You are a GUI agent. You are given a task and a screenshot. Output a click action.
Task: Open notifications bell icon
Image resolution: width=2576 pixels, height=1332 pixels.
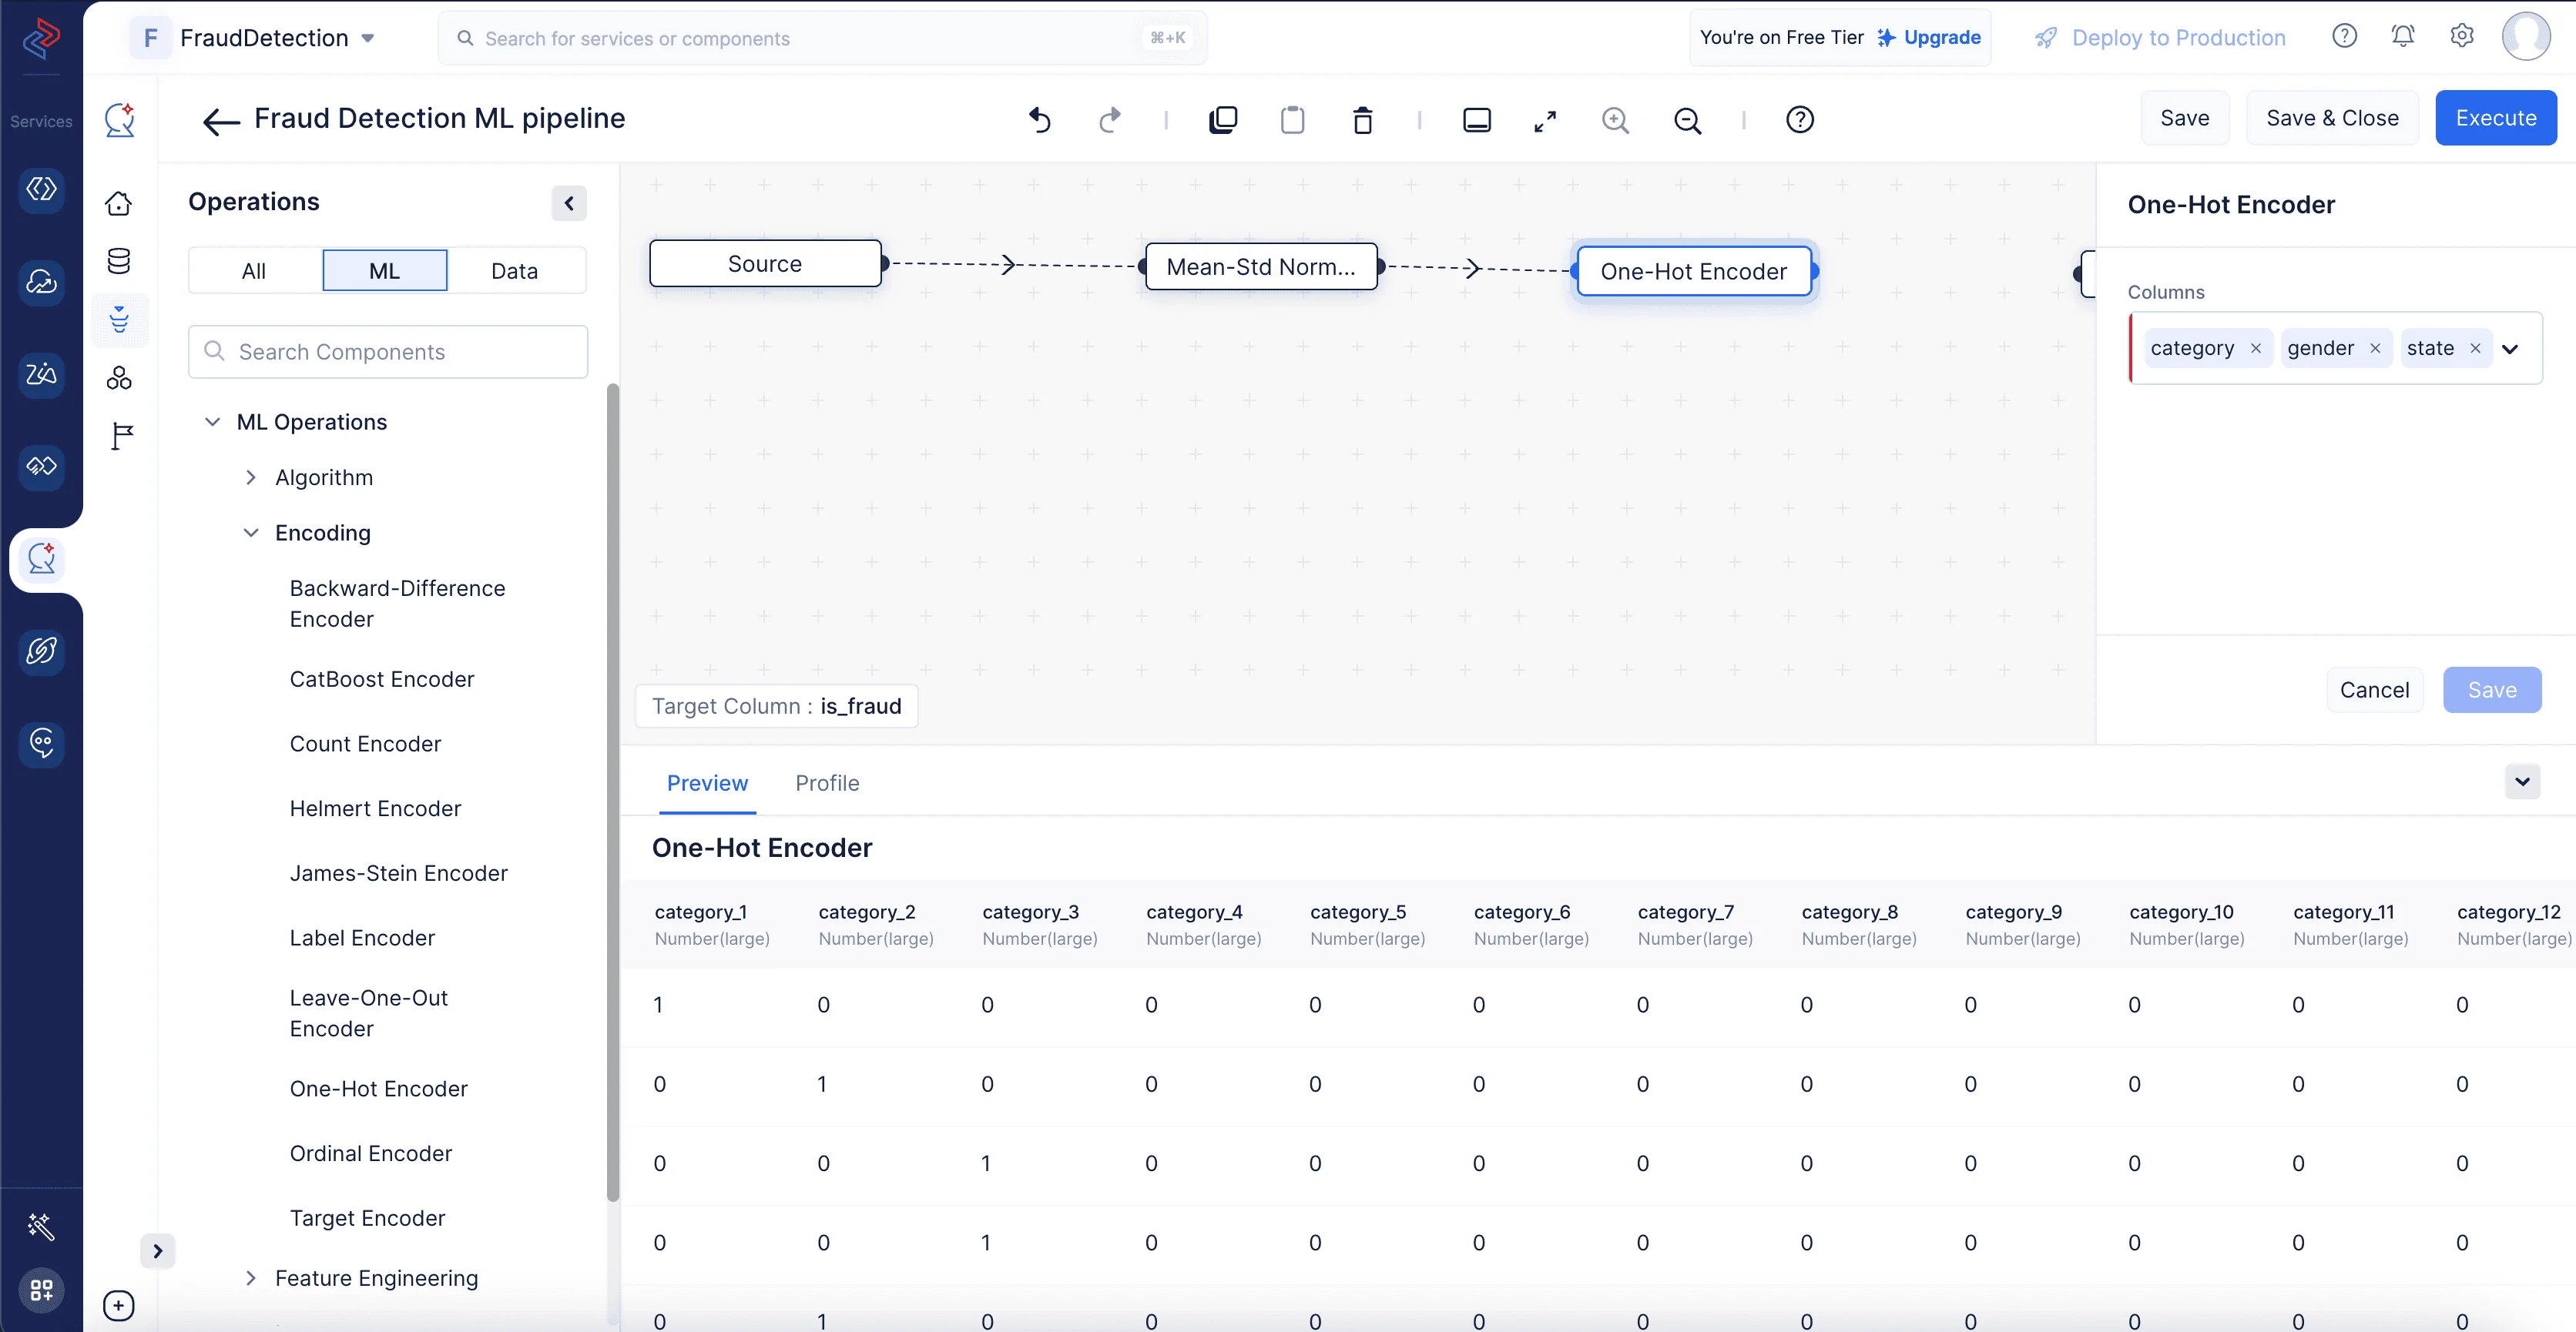click(x=2402, y=37)
